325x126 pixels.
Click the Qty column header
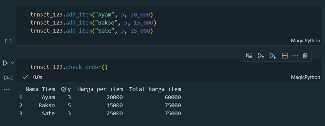[66, 89]
